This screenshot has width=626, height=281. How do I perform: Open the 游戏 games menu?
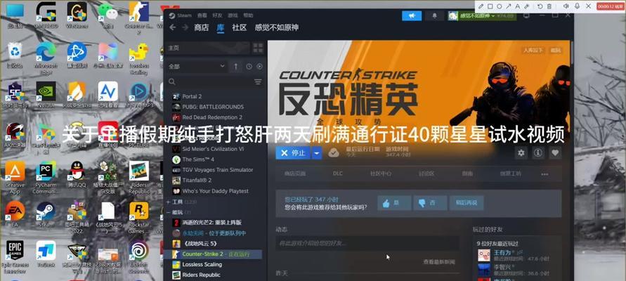pyautogui.click(x=233, y=15)
